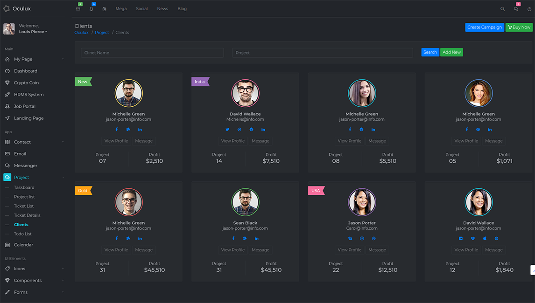The image size is (535, 303).
Task: Click the green Add New button
Action: pyautogui.click(x=451, y=52)
